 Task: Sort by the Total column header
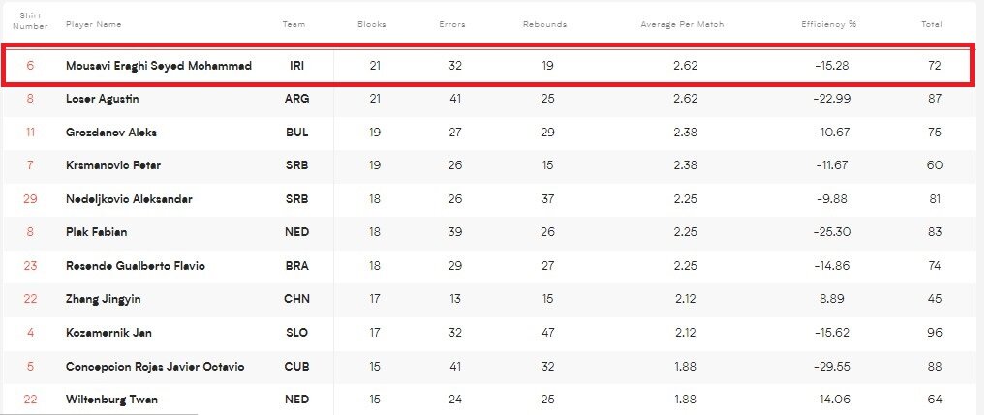click(x=931, y=24)
